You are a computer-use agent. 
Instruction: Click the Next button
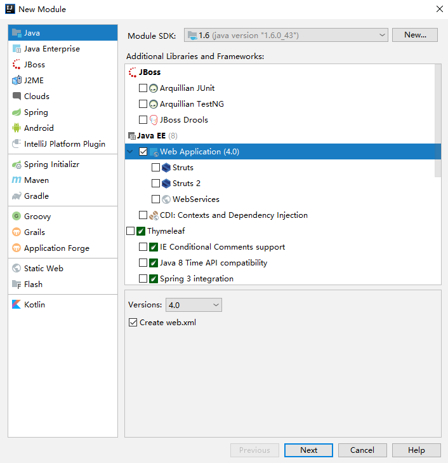tap(308, 450)
